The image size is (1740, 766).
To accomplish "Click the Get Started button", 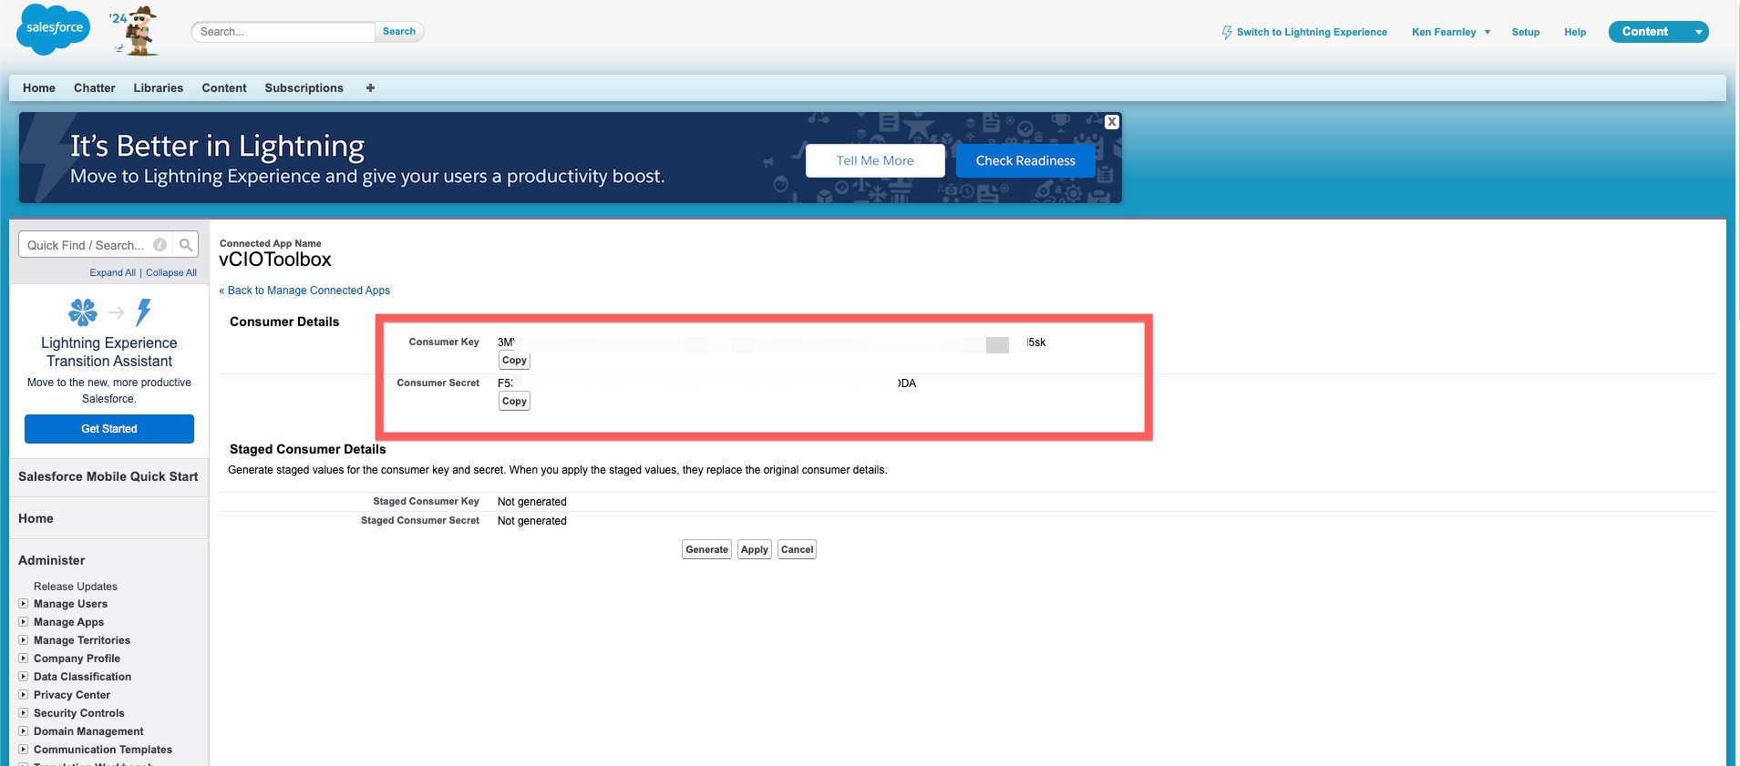I will tap(109, 429).
